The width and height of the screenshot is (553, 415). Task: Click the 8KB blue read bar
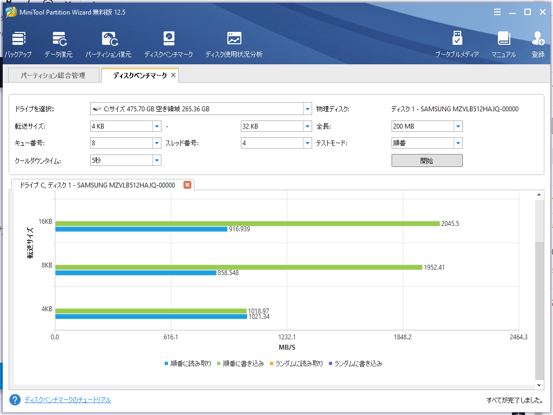[136, 273]
